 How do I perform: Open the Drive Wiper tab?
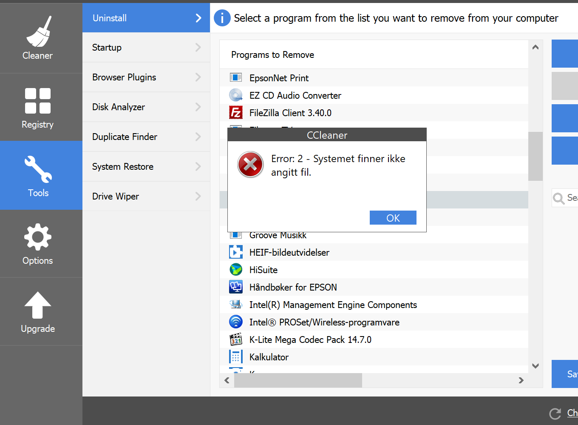coord(146,196)
